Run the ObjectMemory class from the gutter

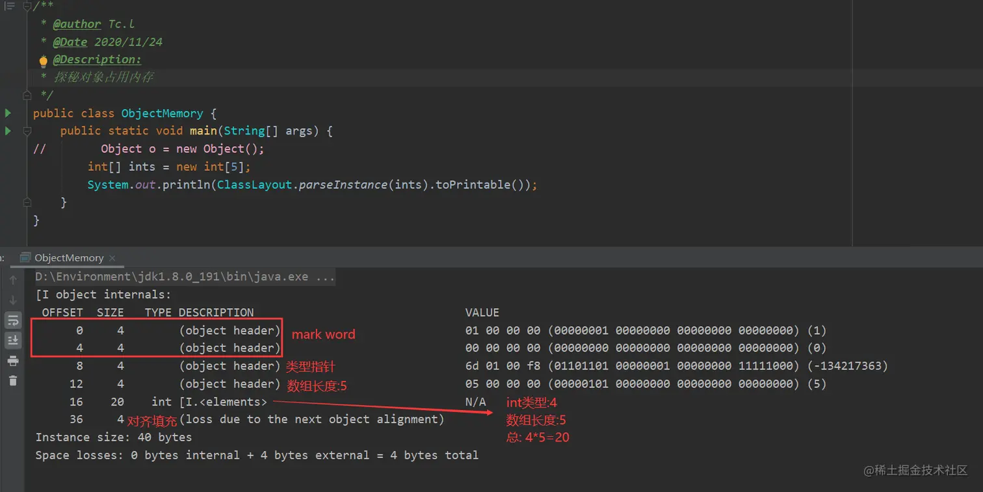coord(8,113)
